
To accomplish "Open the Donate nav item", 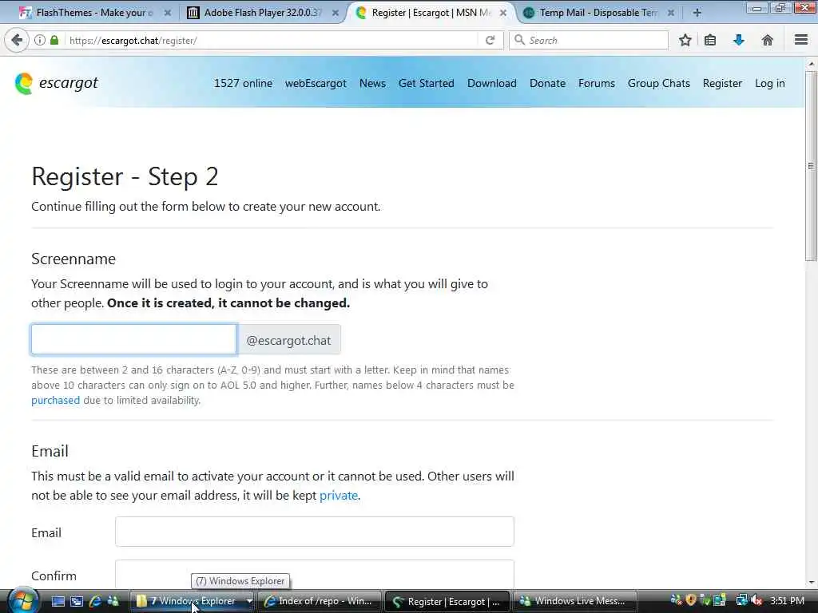I will tap(548, 83).
